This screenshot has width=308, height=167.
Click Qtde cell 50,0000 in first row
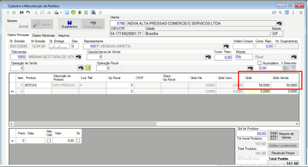click(257, 85)
